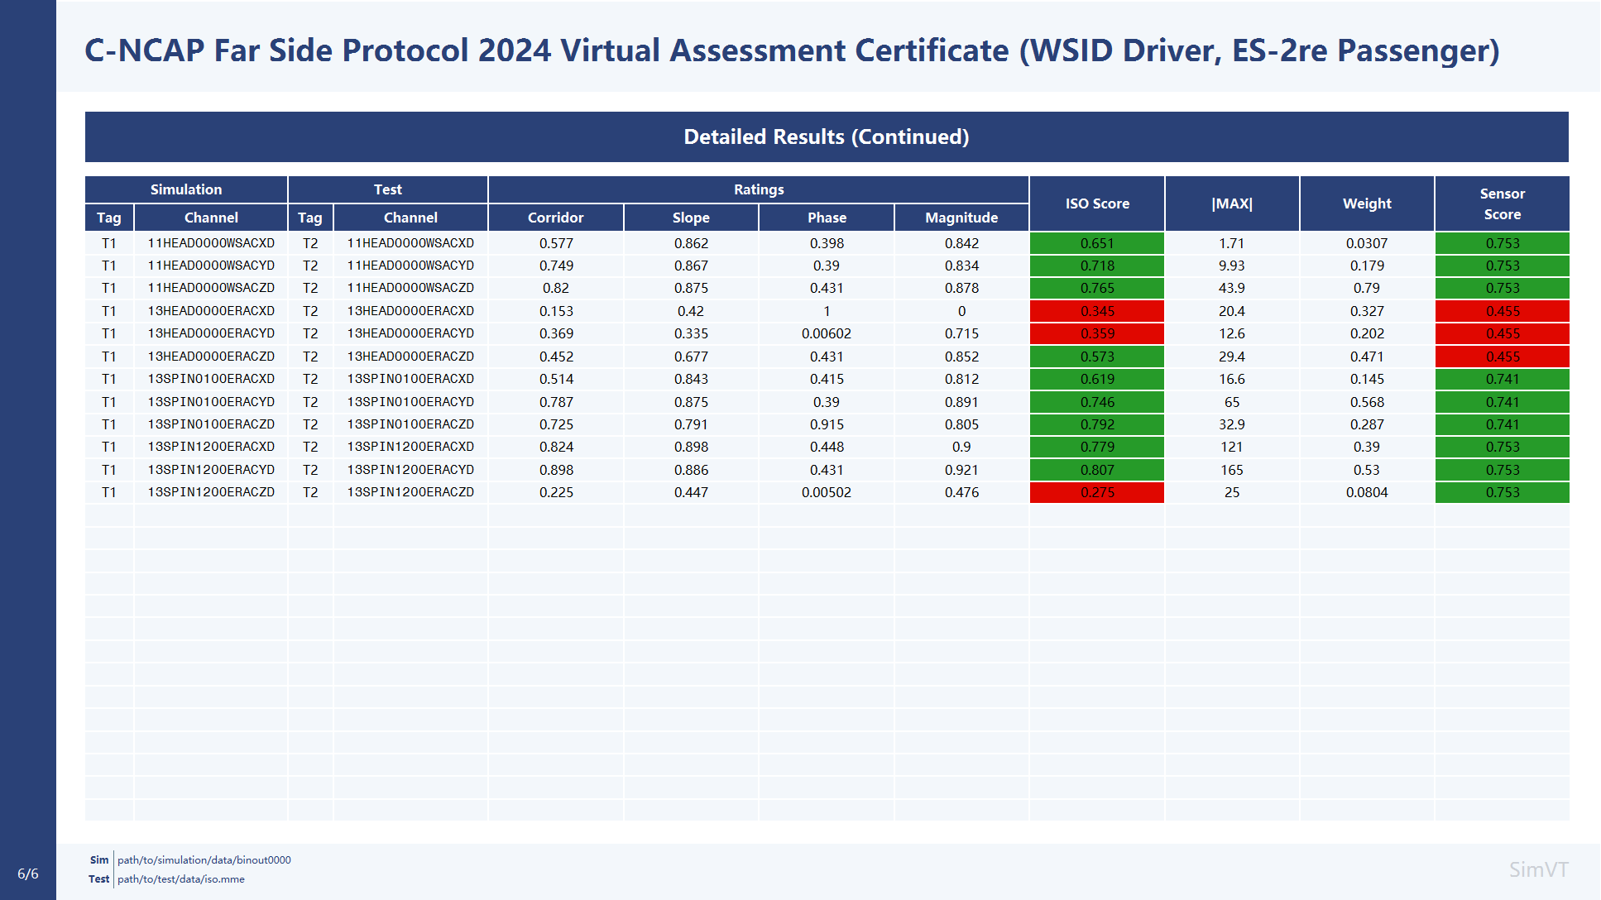Select test channel 13SPIN1200ERACZD
The width and height of the screenshot is (1601, 900).
click(410, 492)
